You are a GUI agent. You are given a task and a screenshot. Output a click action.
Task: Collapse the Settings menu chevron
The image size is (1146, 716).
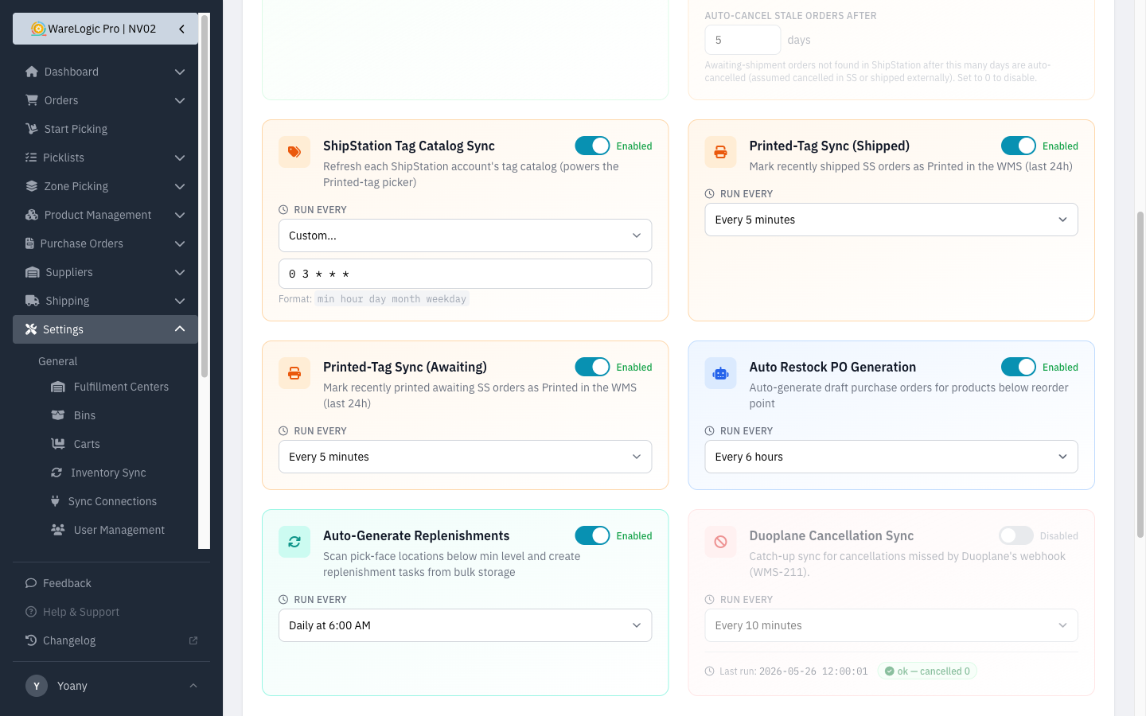[180, 329]
